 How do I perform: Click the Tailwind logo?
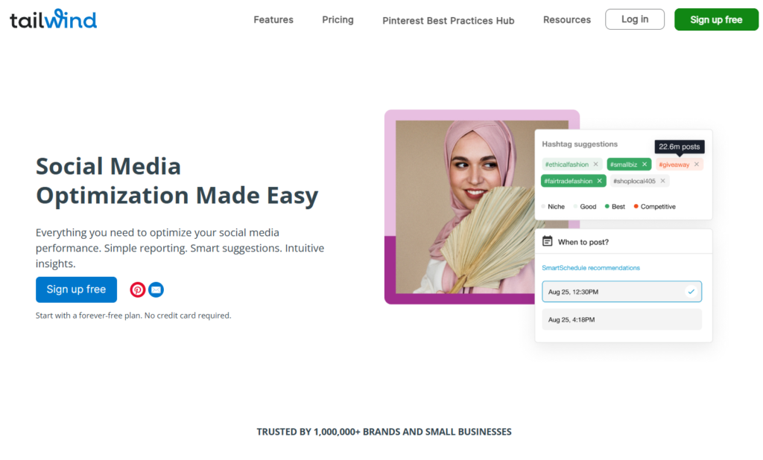pyautogui.click(x=53, y=19)
